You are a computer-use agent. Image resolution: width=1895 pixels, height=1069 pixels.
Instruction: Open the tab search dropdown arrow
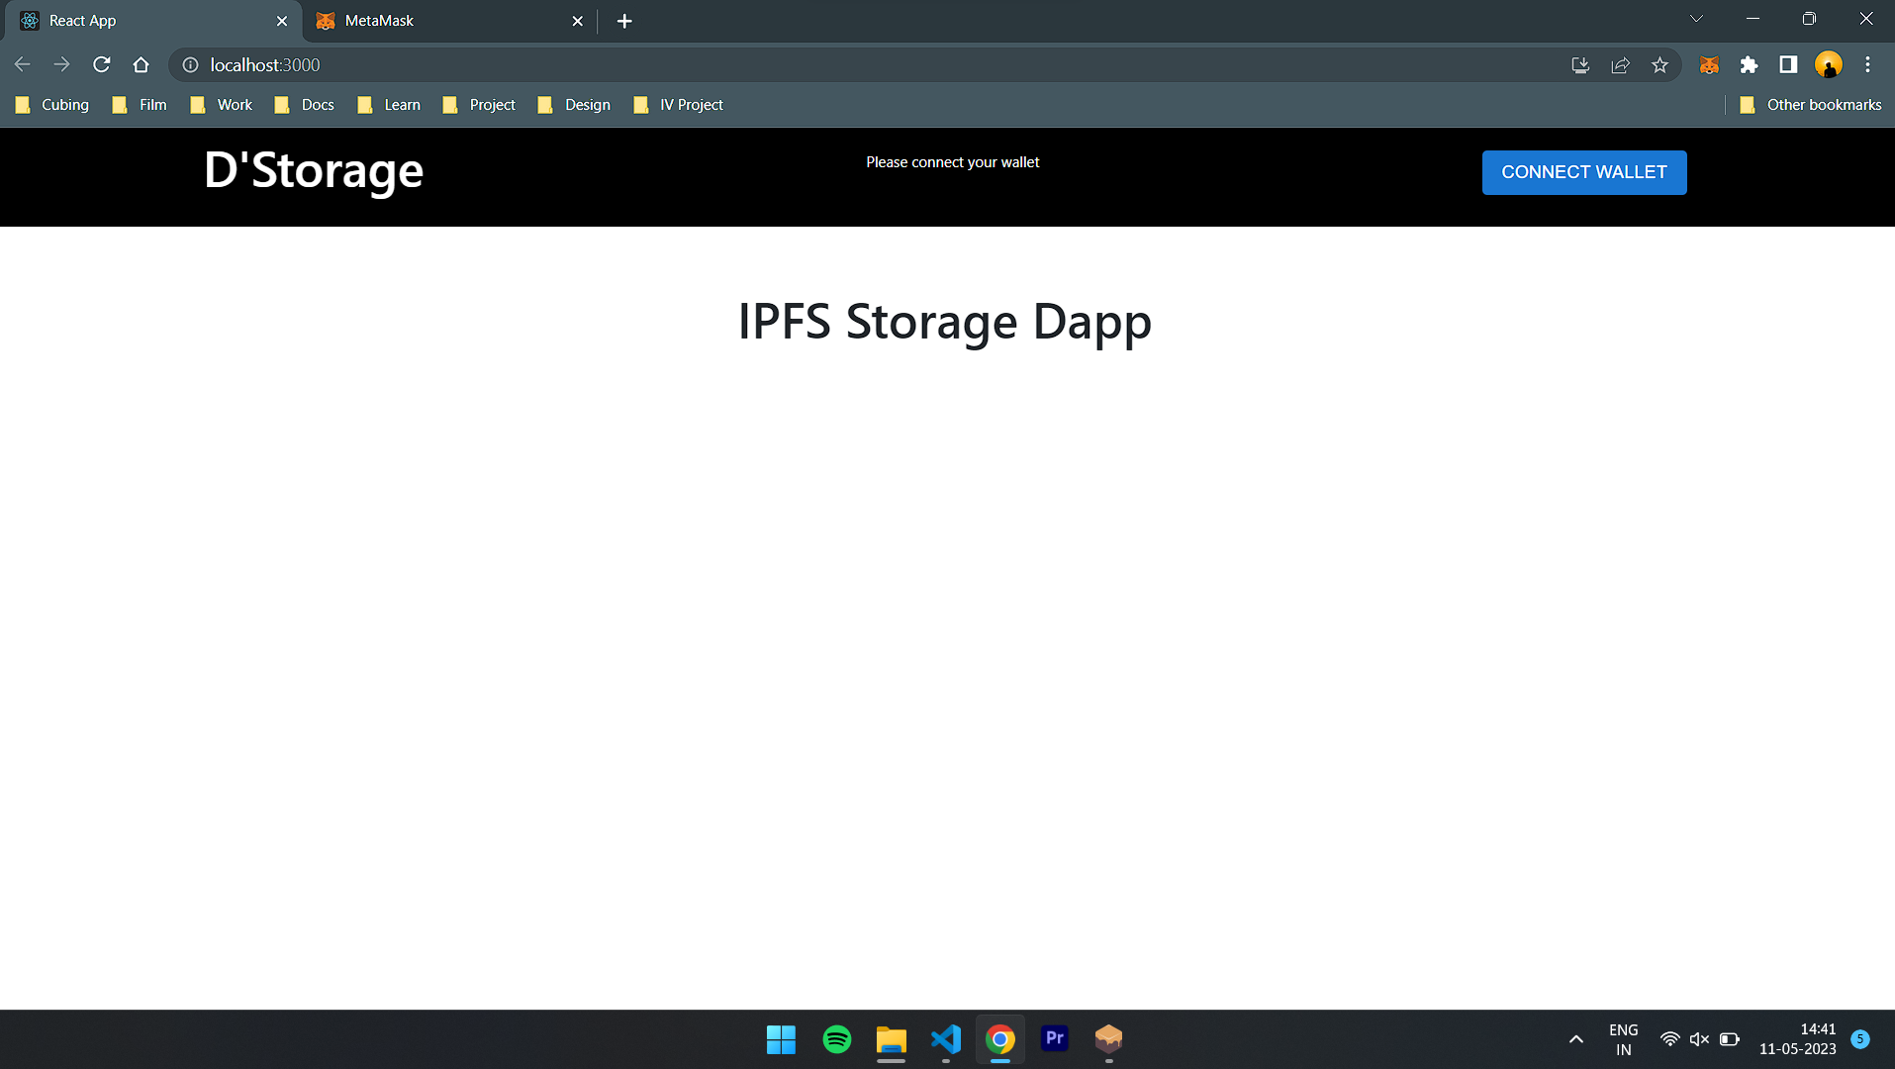tap(1696, 19)
